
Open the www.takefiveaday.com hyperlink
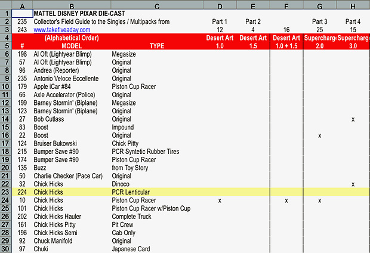tap(62, 30)
